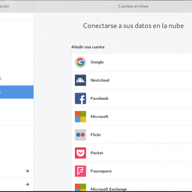This screenshot has width=192, height=192.
Task: Click the Microsoft Exchange icon
Action: (81, 187)
